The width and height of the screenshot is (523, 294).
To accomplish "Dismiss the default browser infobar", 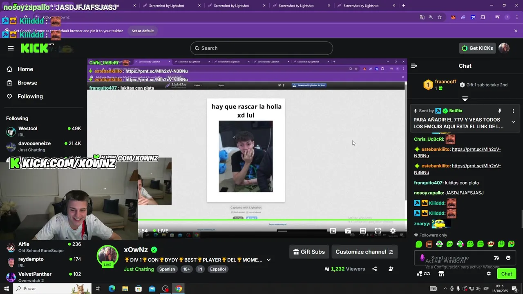I will point(516,31).
